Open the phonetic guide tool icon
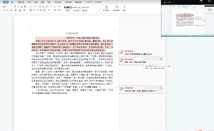 click(25, 6)
